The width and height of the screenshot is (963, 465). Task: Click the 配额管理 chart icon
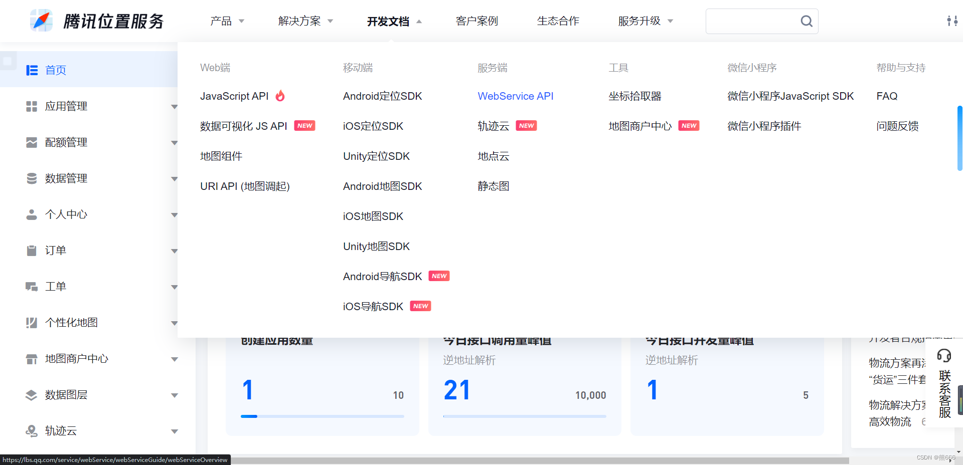tap(32, 142)
